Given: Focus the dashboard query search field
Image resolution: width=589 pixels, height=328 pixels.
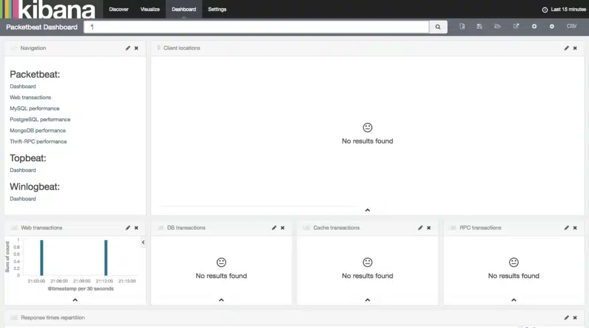Looking at the screenshot, I should pos(256,26).
